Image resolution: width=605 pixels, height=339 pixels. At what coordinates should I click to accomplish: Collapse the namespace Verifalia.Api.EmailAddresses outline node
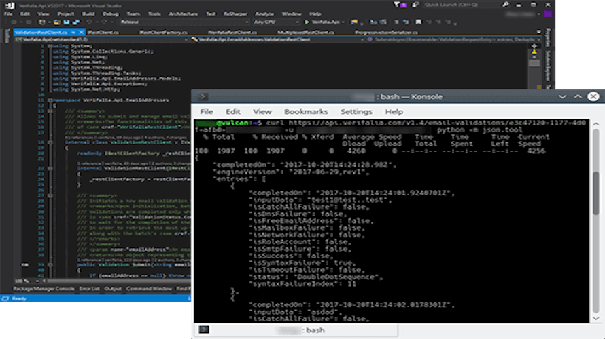tap(50, 100)
